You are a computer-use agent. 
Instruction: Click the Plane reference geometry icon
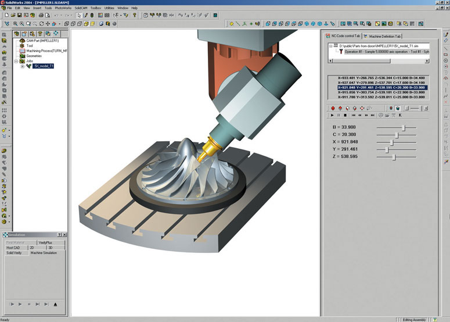pyautogui.click(x=231, y=24)
